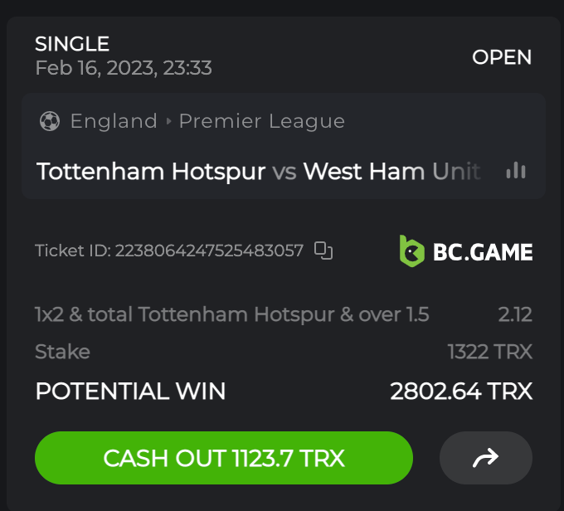Click the soccer ball sport icon
The width and height of the screenshot is (564, 511).
50,121
